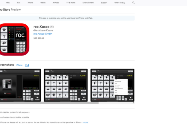Click the roc.Kasse app title
This screenshot has width=187, height=125.
(41, 27)
